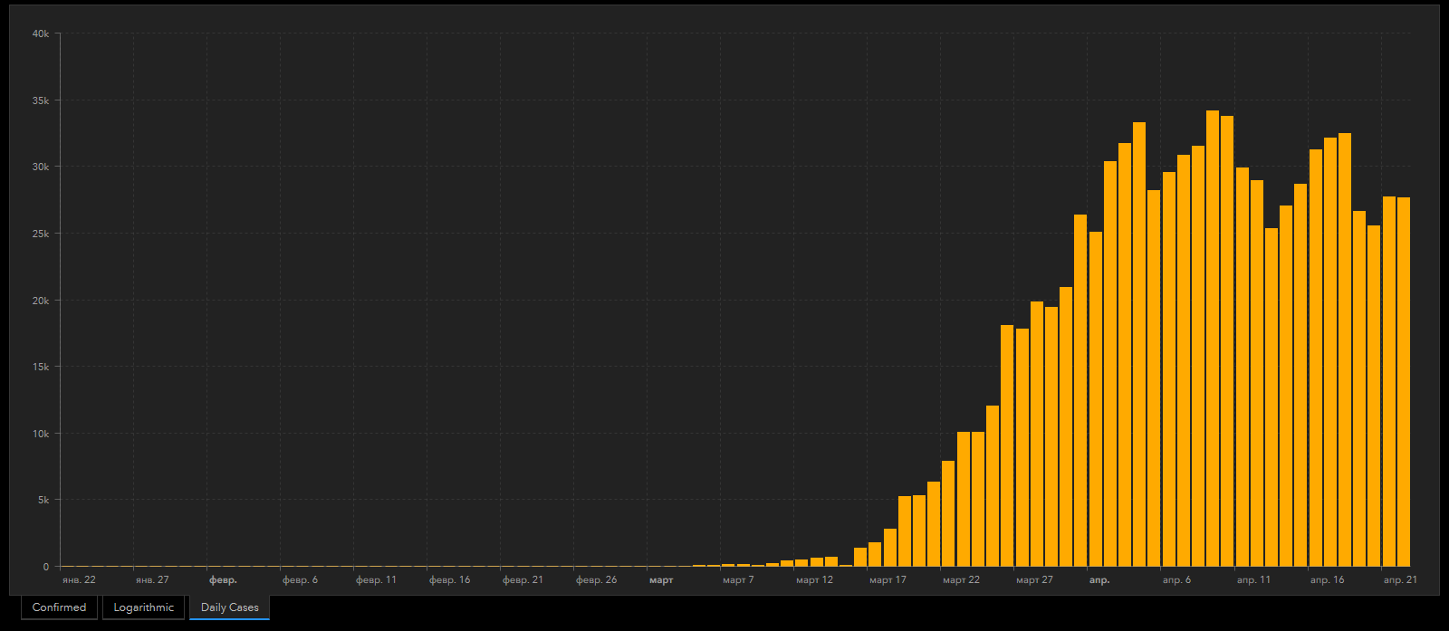Viewport: 1449px width, 631px height.
Task: Click the 'март 7' date label
Action: pos(738,579)
